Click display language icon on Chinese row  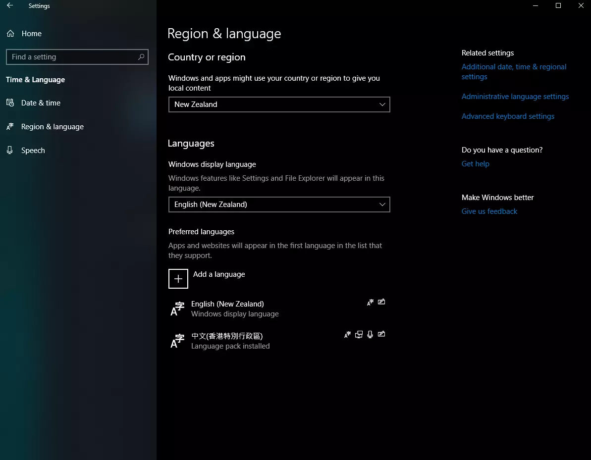coord(347,335)
